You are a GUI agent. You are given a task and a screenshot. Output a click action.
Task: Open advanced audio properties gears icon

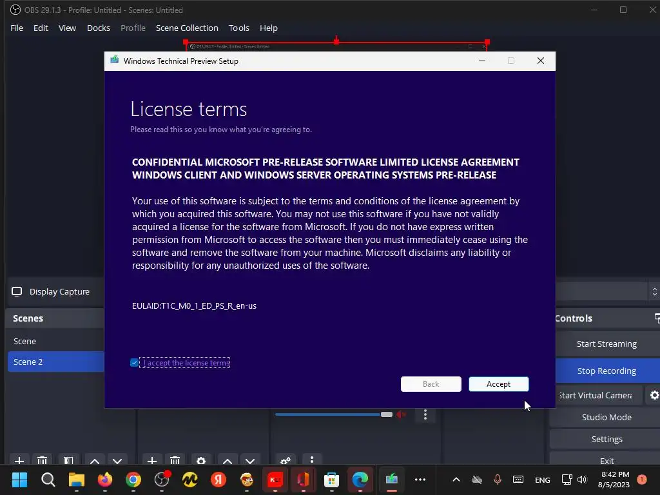pos(286,460)
